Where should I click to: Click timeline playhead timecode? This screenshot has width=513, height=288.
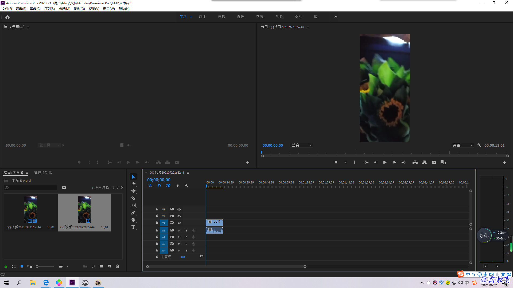pos(159,180)
